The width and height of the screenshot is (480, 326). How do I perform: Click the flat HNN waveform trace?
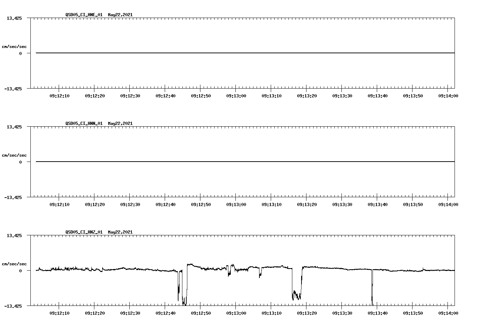coord(212,162)
